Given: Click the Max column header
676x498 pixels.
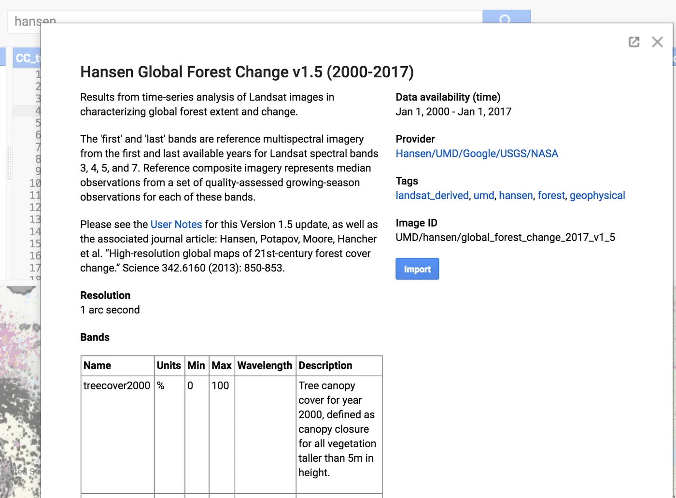Looking at the screenshot, I should point(222,366).
